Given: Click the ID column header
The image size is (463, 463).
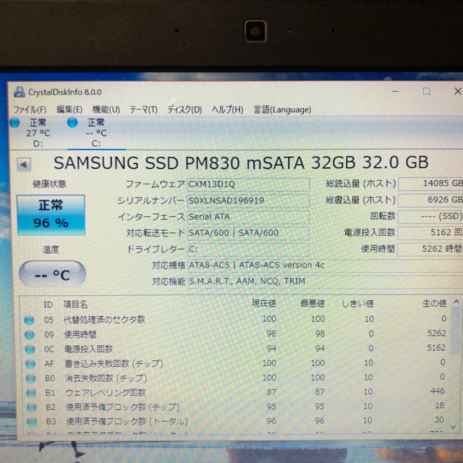Looking at the screenshot, I should [48, 305].
